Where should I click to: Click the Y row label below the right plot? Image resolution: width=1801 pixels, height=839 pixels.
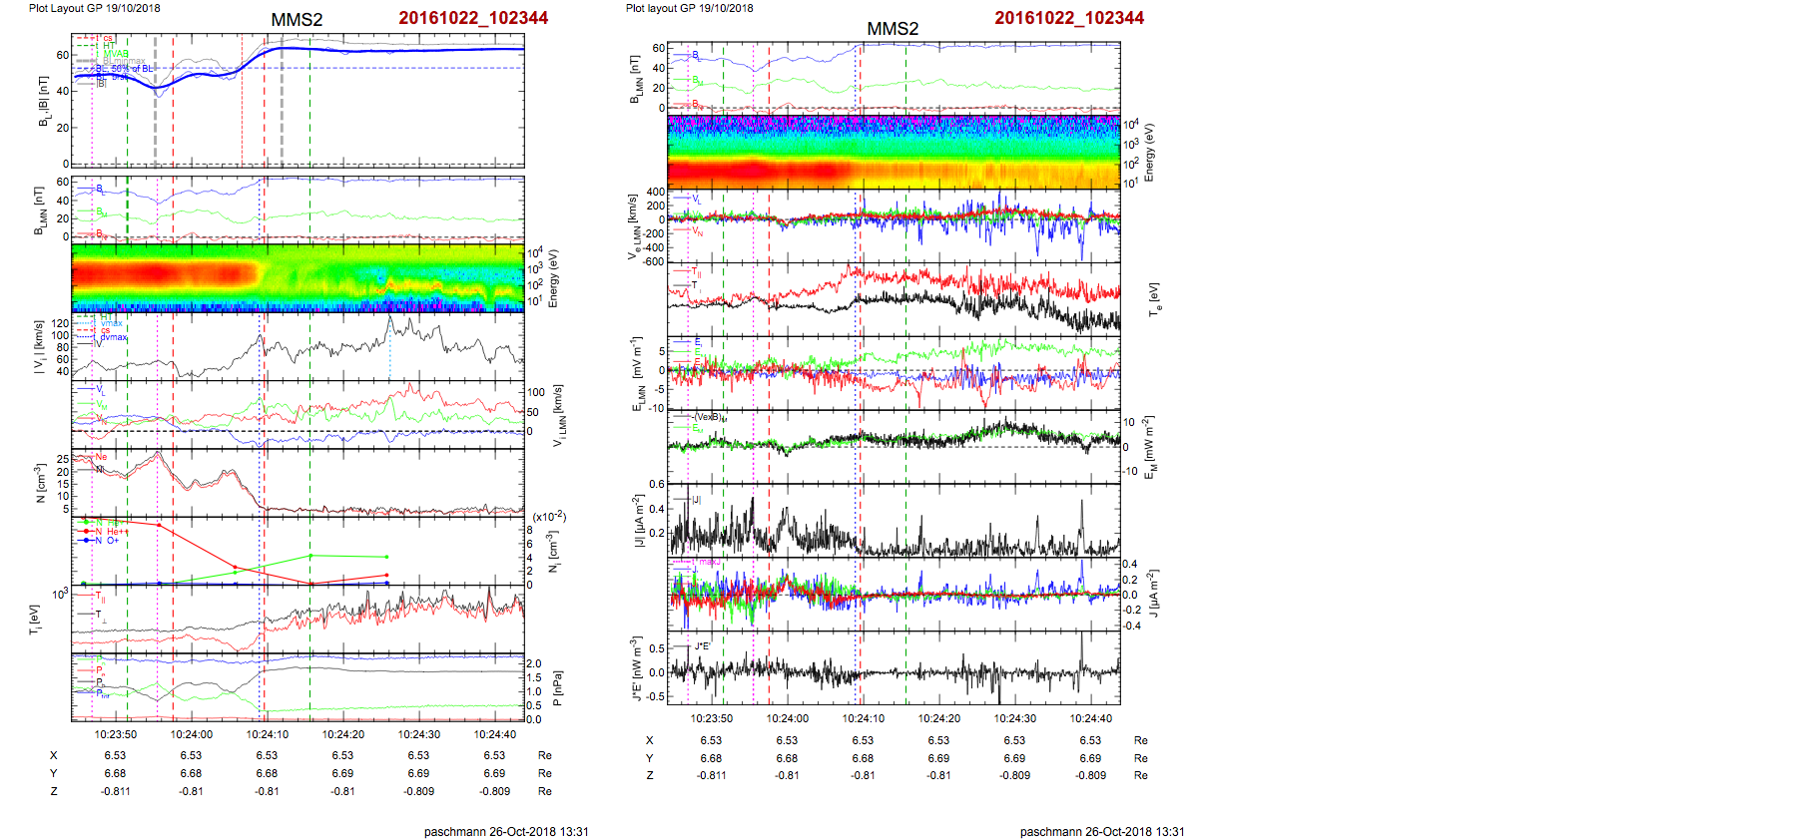(x=649, y=758)
